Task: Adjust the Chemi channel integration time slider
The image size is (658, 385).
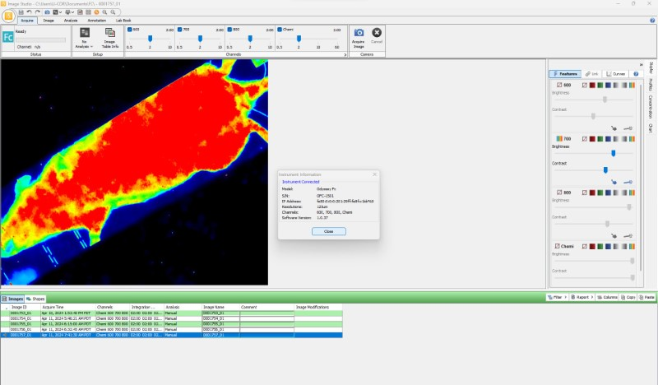Action: tap(299, 39)
